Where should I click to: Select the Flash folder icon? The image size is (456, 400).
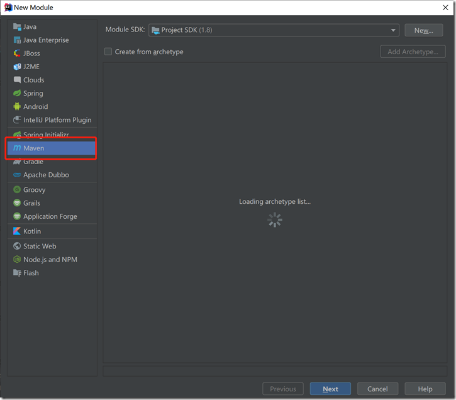tap(17, 273)
